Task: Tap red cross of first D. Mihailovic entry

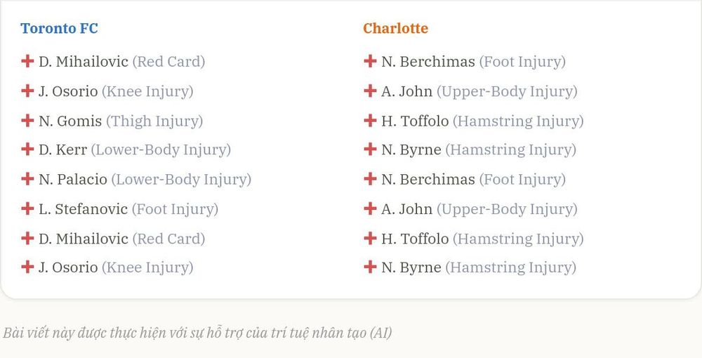Action: click(27, 61)
